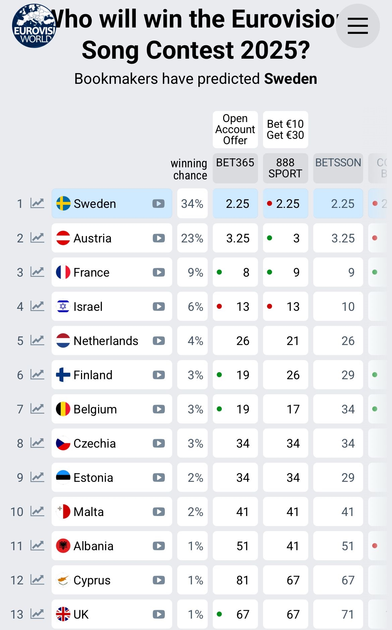Select the Cyprus country entry
392x630 pixels.
[x=92, y=580]
